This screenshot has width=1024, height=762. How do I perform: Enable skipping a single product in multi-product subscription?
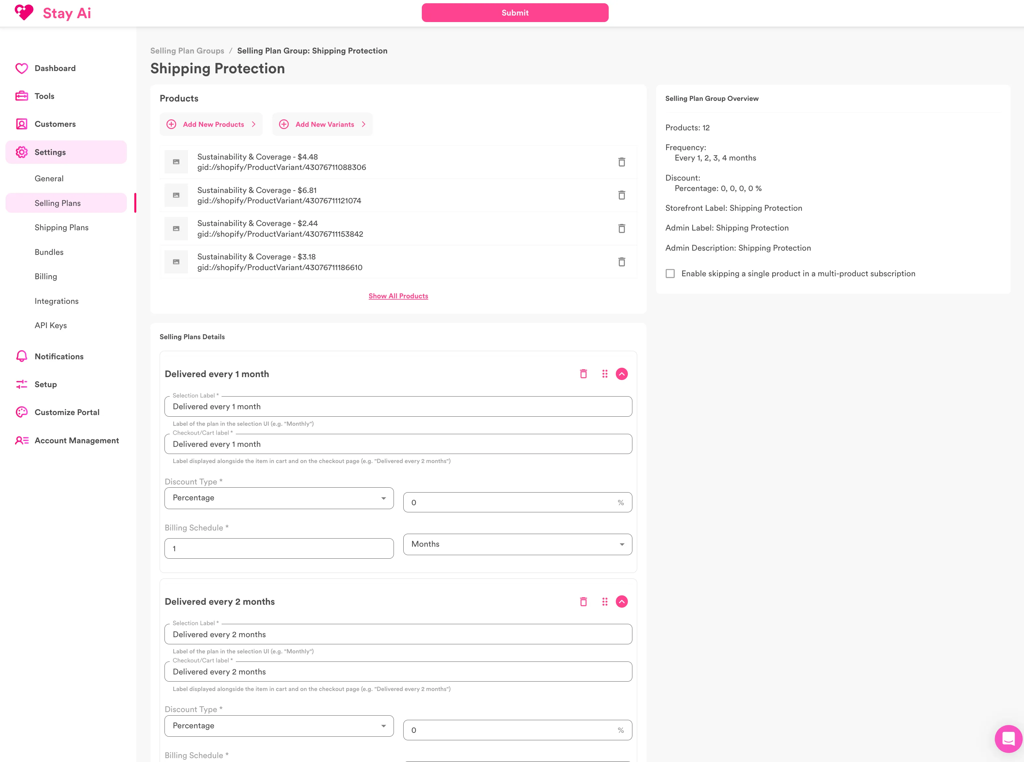click(671, 273)
